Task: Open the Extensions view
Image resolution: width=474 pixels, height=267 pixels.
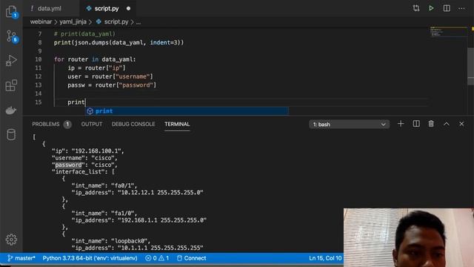Action: point(11,85)
